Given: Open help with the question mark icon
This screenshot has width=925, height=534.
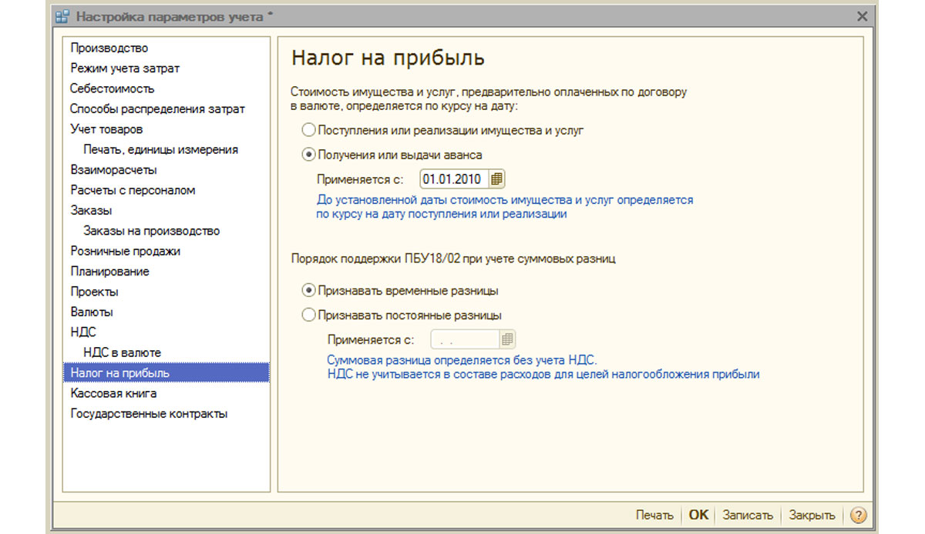Looking at the screenshot, I should pos(859,516).
